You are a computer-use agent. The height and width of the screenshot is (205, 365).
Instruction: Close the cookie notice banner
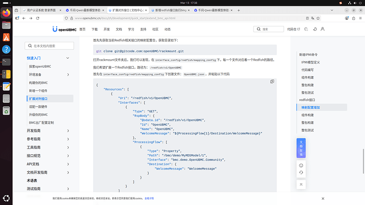[x=323, y=199]
